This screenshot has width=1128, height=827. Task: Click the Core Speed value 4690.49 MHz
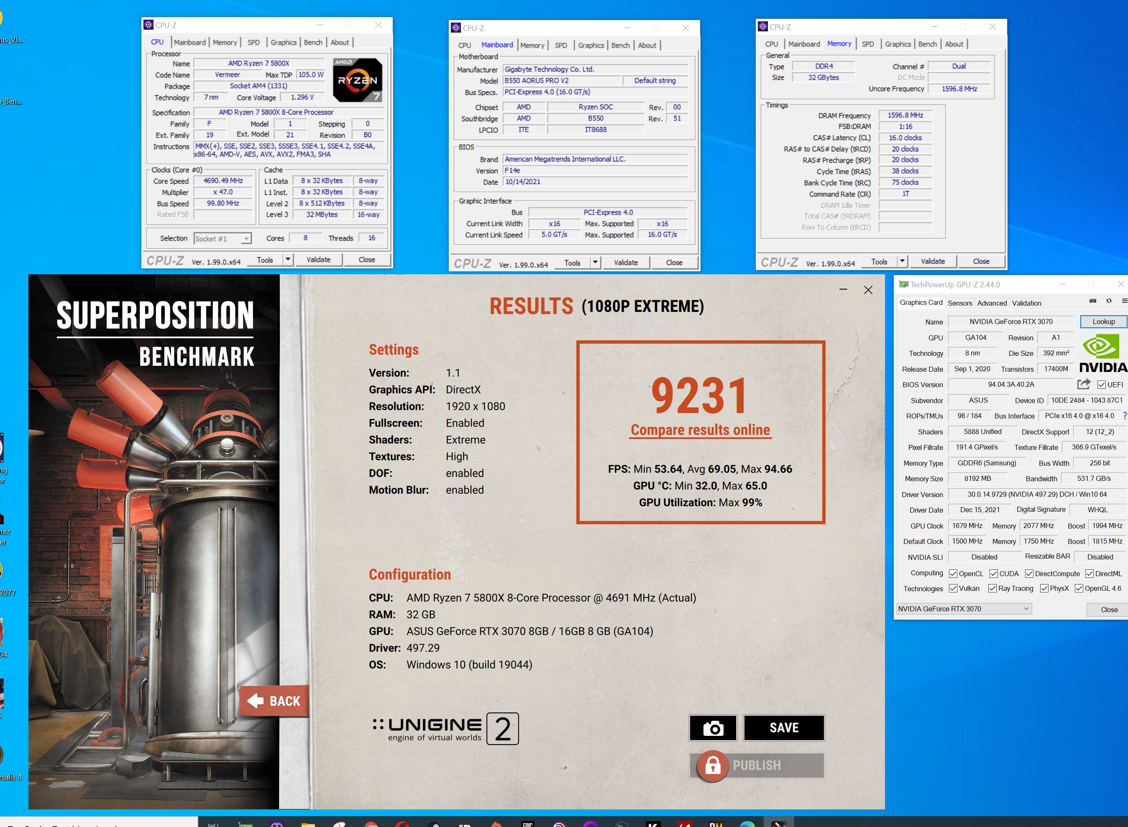pos(223,181)
